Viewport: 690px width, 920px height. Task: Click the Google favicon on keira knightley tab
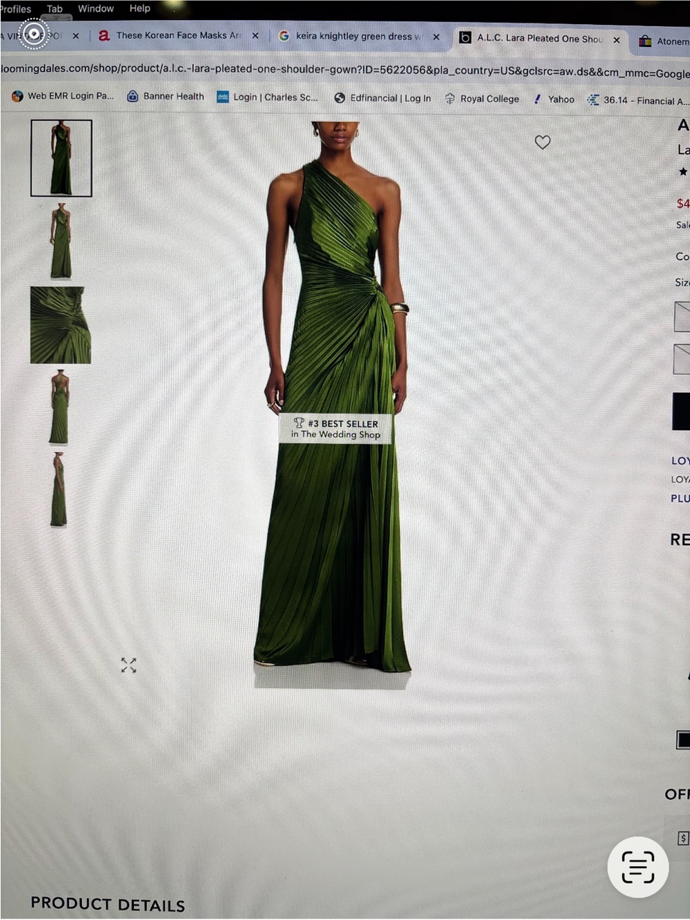pos(284,36)
